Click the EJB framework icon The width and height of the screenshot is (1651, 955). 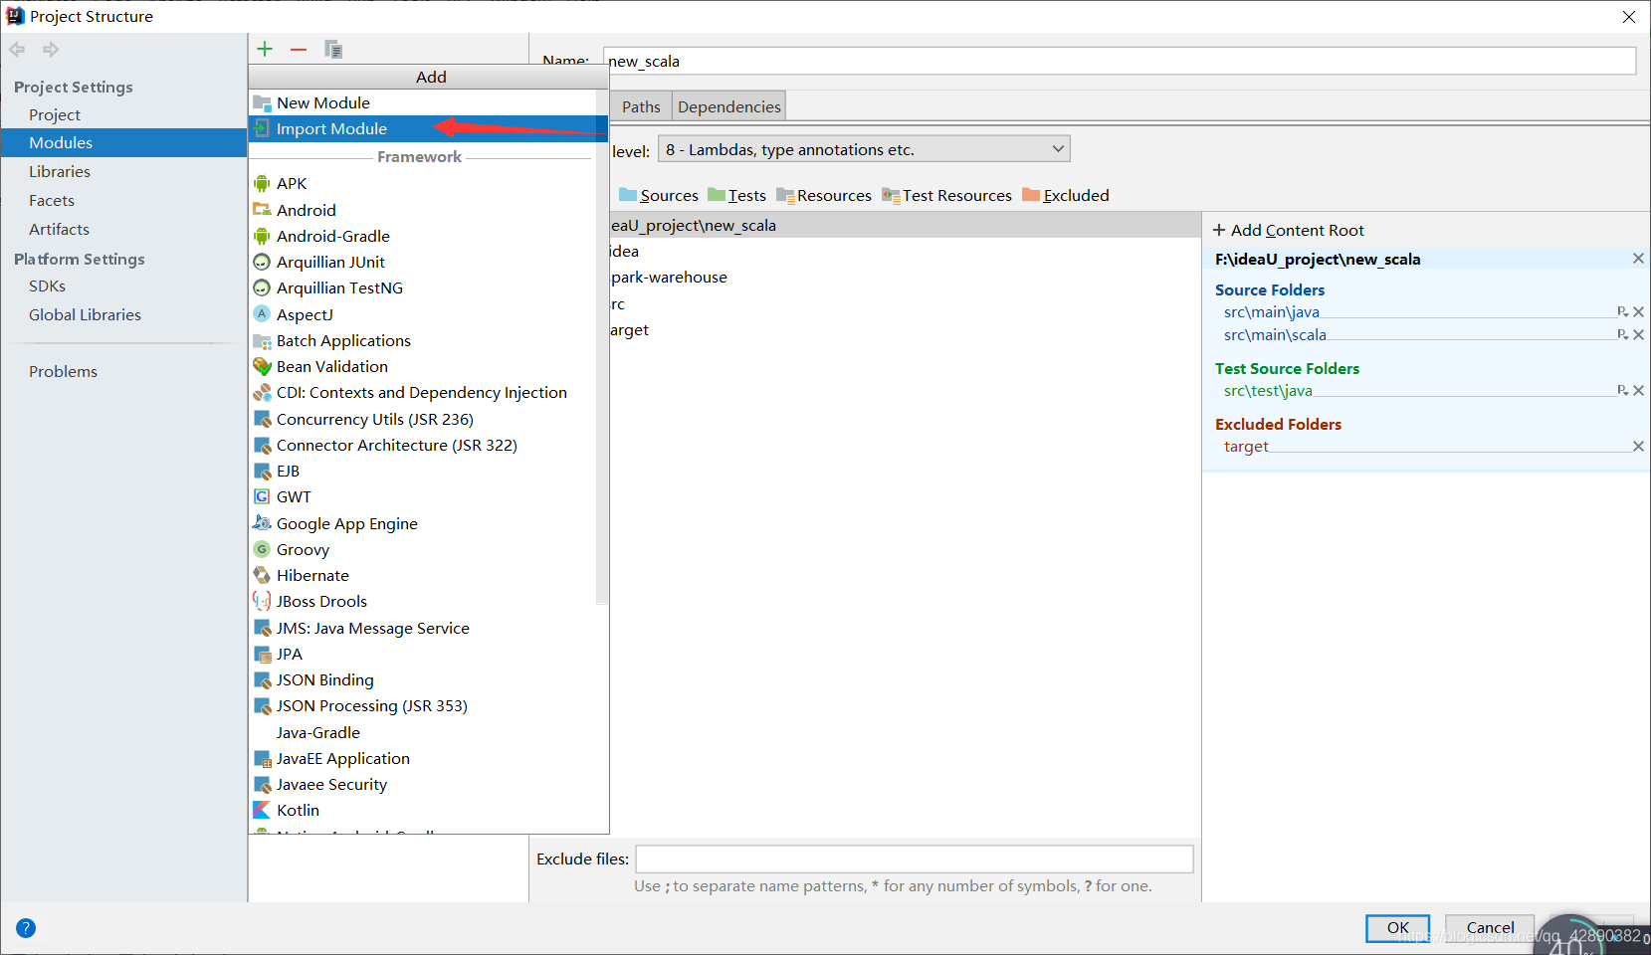click(x=262, y=471)
